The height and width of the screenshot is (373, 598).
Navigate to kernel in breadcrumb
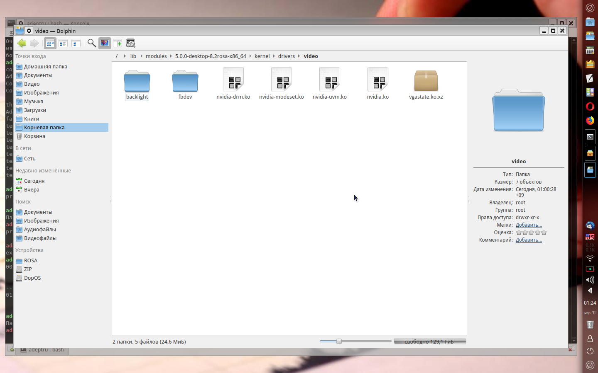pos(262,56)
